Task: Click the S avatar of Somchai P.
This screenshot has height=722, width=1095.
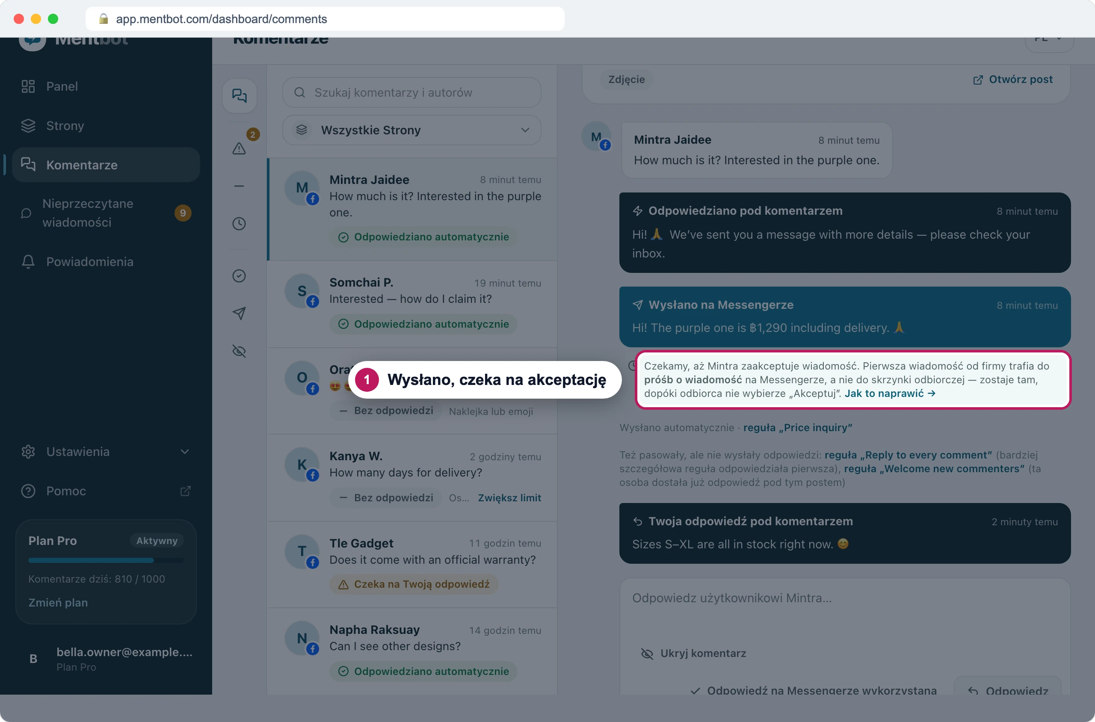Action: 302,291
